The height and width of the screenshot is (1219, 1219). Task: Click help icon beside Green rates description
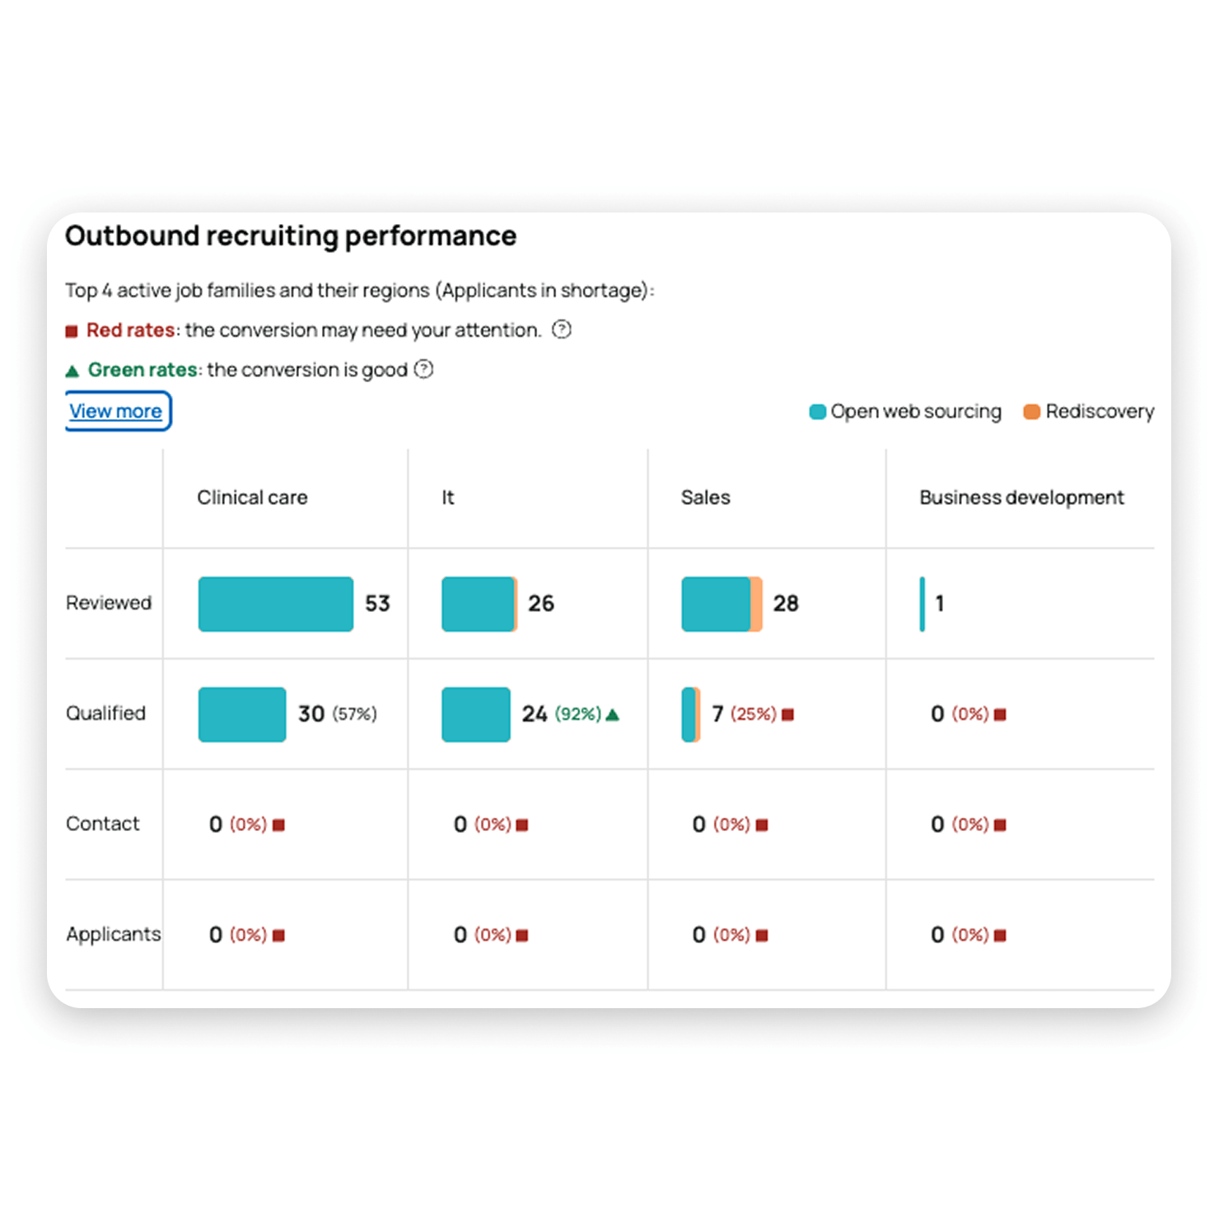(423, 369)
